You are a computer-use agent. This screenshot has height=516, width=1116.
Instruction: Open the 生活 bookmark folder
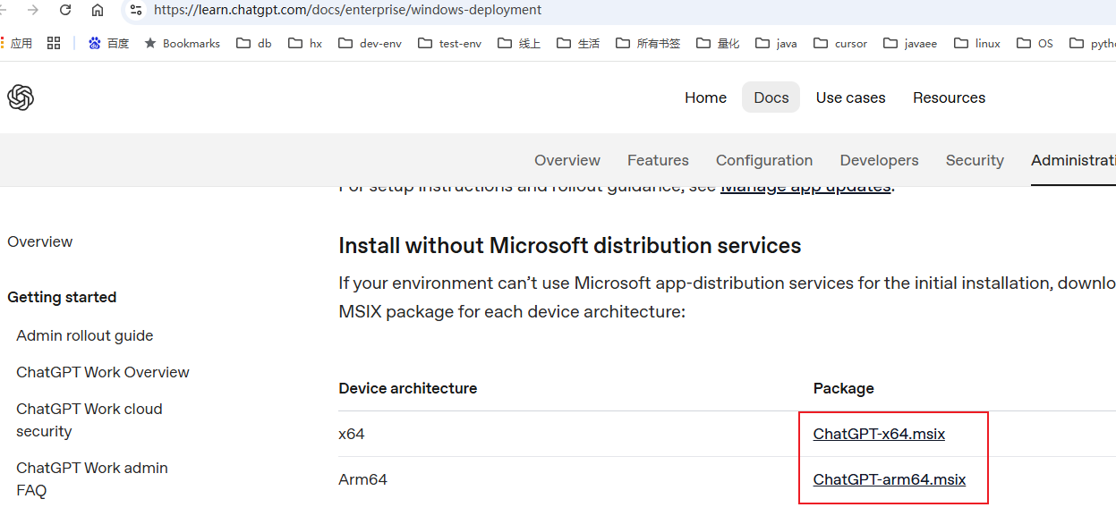pos(578,43)
